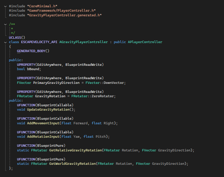Click GetWorldGravityRotation function name
Screen dimensions: 224x177
tap(72, 164)
